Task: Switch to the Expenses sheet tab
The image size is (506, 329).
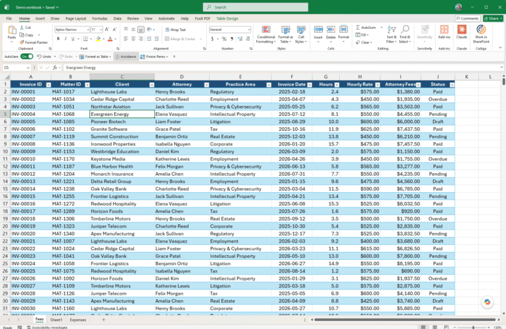Action: (x=78, y=320)
